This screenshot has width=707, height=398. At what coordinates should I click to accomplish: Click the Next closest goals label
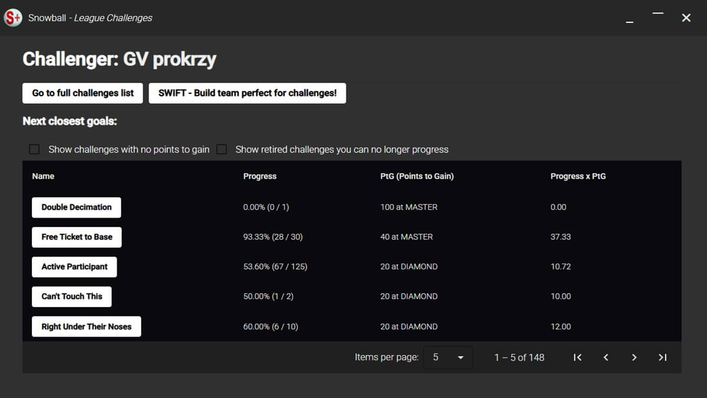point(70,121)
